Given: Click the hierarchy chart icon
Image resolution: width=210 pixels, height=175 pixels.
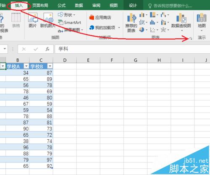Looking at the screenshot, I should [x=152, y=15].
